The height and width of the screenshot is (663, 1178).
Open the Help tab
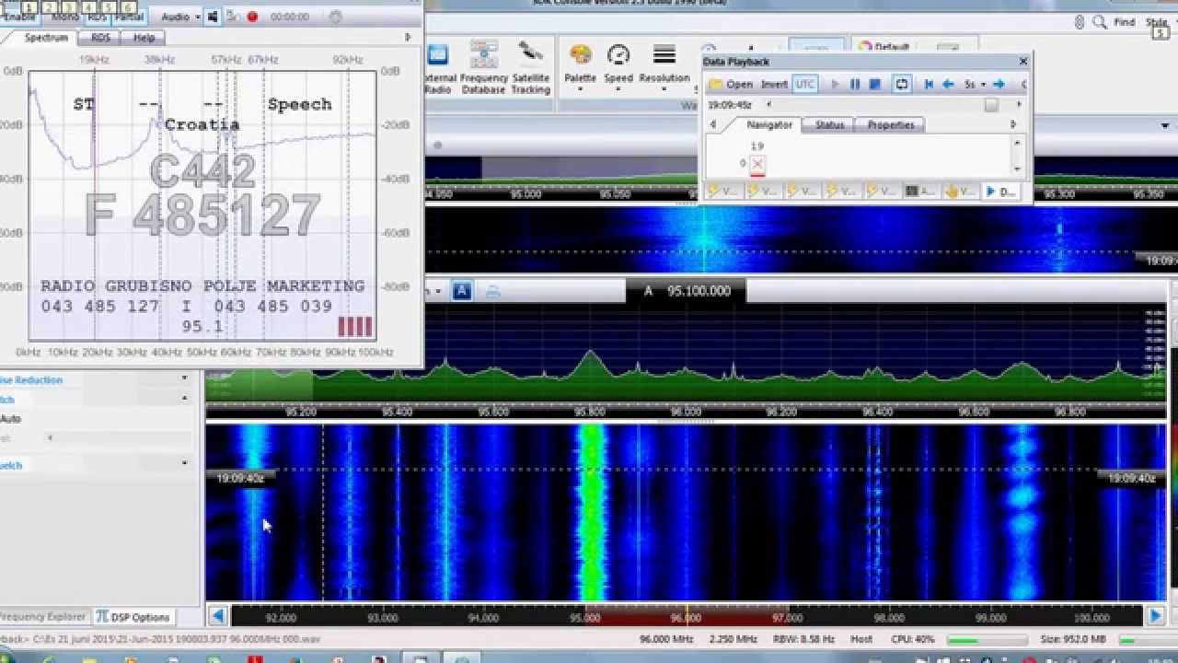(x=144, y=38)
